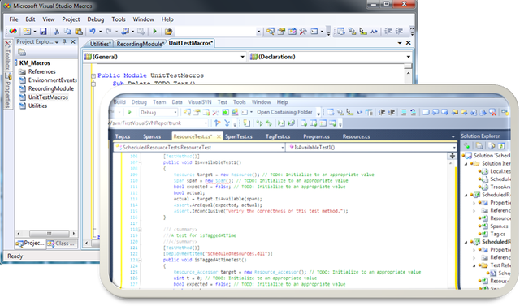520x306 pixels.
Task: Click the Show All Files icon in Solution Explorer
Action: pos(479,146)
